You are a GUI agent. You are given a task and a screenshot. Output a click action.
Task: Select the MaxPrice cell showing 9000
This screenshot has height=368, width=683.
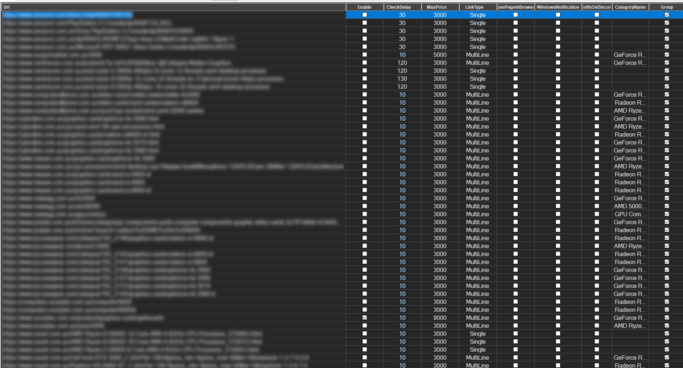point(440,318)
